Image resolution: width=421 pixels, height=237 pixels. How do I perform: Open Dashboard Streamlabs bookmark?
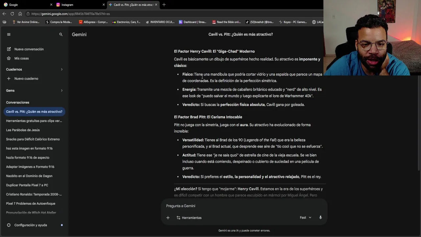(x=192, y=22)
